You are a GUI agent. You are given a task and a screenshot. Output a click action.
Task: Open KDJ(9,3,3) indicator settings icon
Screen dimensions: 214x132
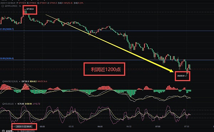(3, 104)
